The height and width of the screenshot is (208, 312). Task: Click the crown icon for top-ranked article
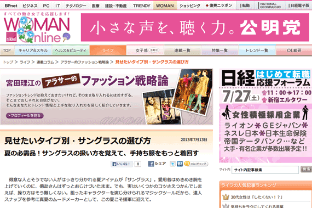click(x=226, y=197)
